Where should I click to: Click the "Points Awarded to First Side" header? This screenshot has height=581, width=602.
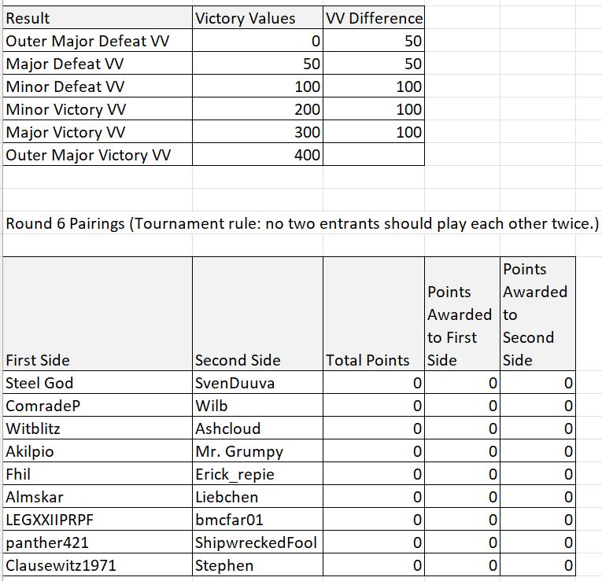click(461, 325)
